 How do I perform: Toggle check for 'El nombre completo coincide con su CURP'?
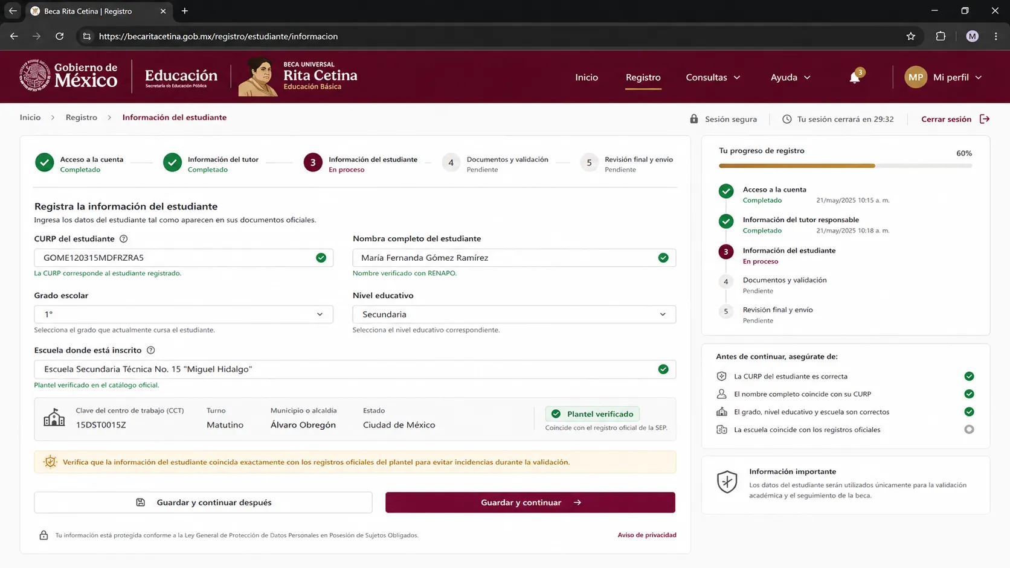[969, 394]
